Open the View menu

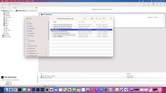19,1
